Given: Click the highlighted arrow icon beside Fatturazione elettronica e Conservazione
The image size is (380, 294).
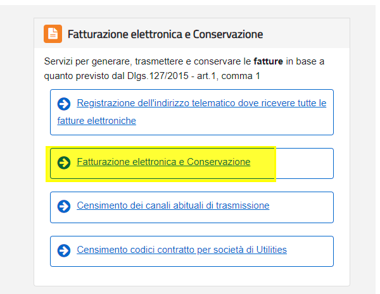Looking at the screenshot, I should [64, 162].
